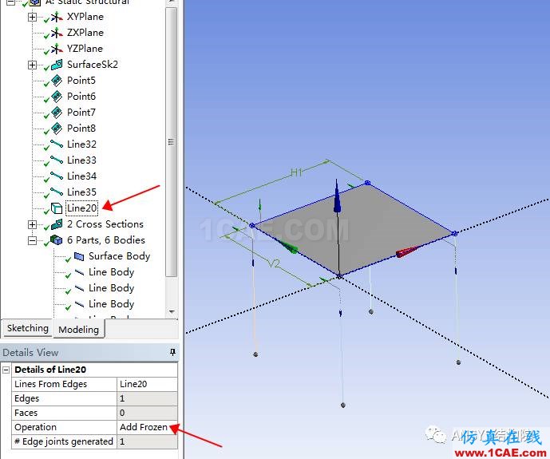The height and width of the screenshot is (459, 550).
Task: Collapse the 6 Parts, 6 Bodies node
Action: pyautogui.click(x=32, y=240)
